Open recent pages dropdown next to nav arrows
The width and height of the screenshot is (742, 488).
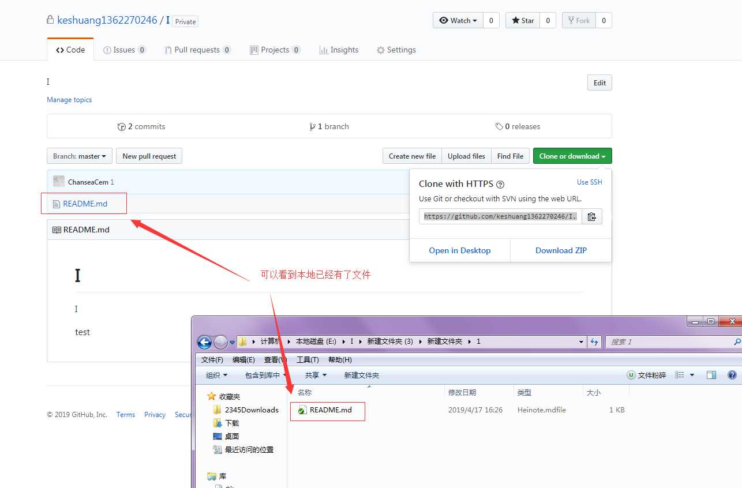point(233,342)
